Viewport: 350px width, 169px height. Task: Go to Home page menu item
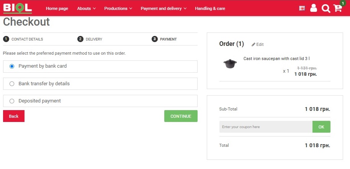tap(57, 8)
